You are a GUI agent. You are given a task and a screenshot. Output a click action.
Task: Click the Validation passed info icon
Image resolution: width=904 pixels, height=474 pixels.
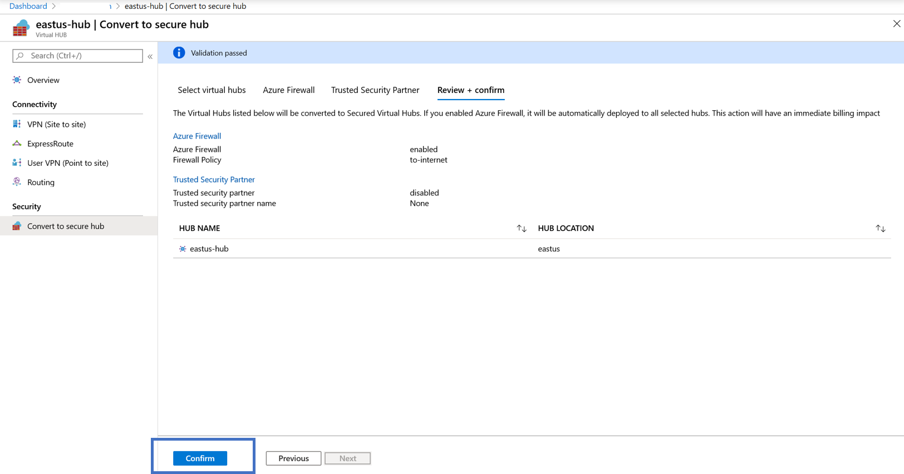179,53
